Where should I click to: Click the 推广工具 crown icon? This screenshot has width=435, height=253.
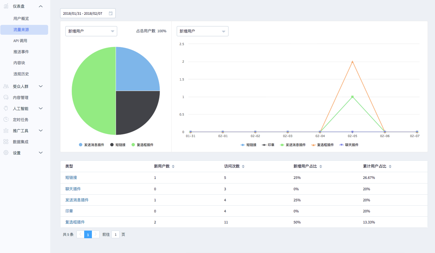[x=6, y=131]
